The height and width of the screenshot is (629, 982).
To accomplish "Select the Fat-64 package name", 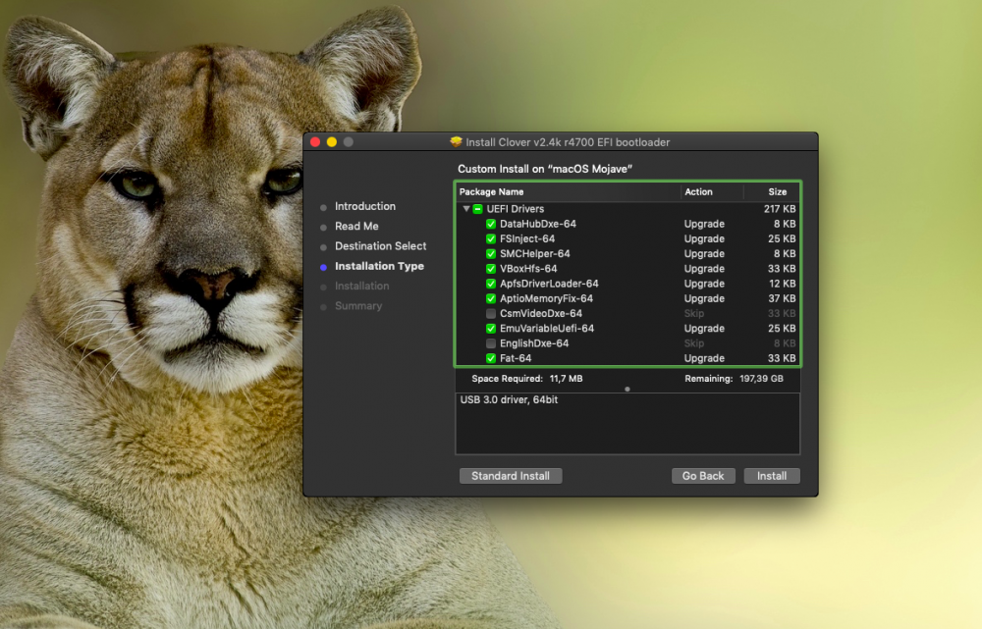I will click(516, 358).
